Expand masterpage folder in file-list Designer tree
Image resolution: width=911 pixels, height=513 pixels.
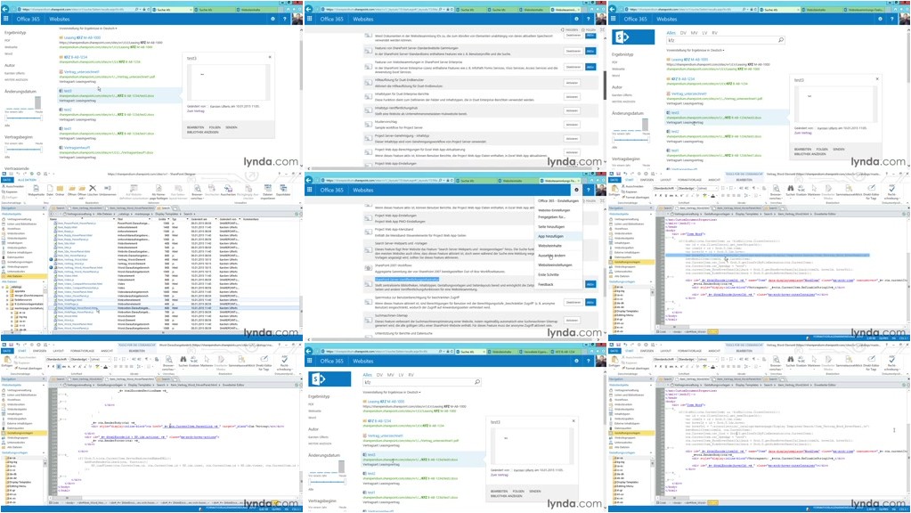pos(7,308)
